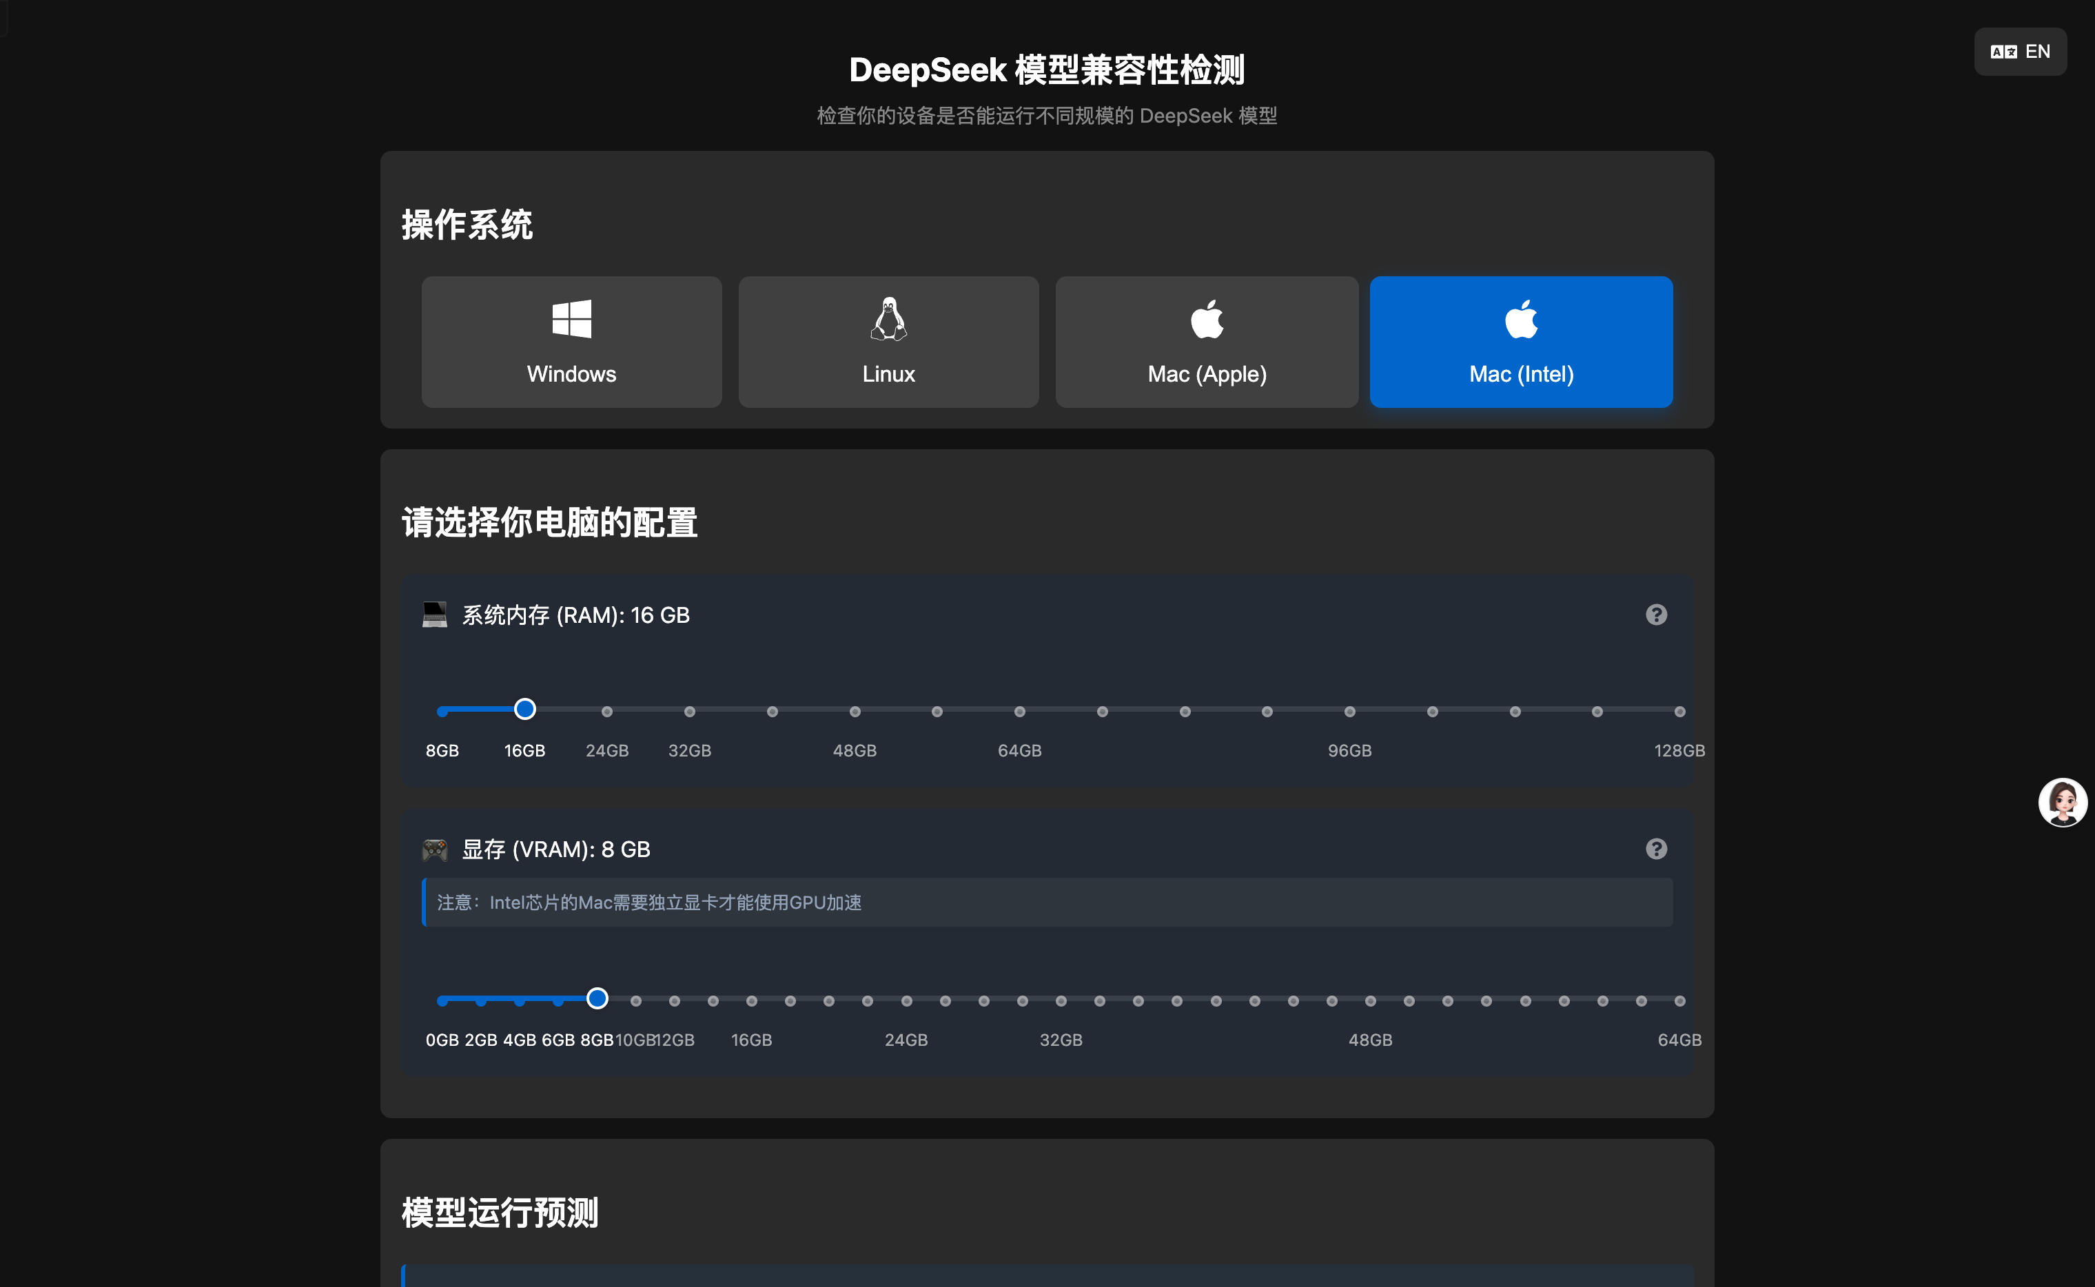Set RAM slider to 32GB mark
The height and width of the screenshot is (1287, 2095).
tap(690, 712)
